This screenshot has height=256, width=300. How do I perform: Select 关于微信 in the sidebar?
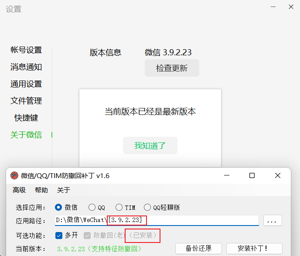tap(26, 135)
